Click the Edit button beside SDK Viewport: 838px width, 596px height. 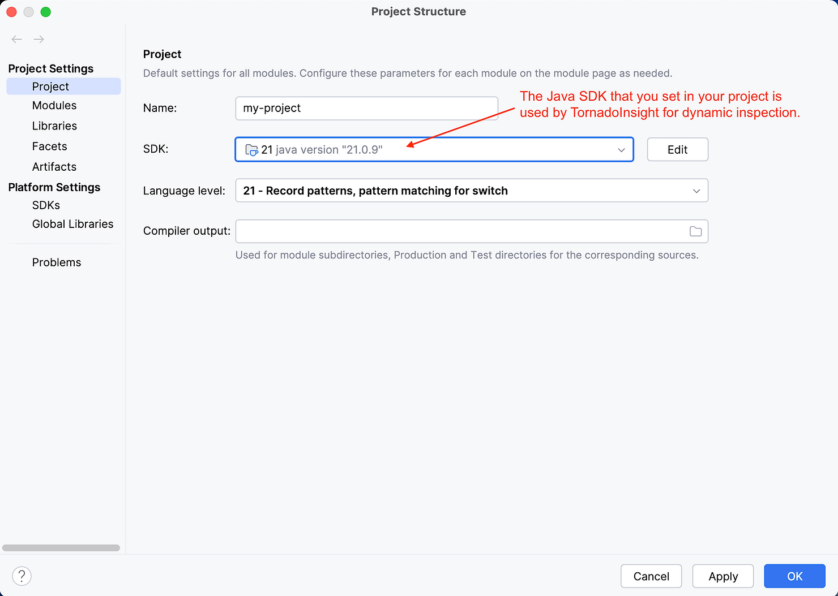(677, 150)
